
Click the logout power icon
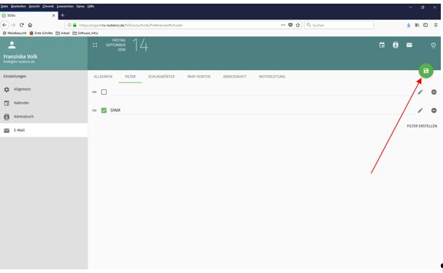click(434, 45)
